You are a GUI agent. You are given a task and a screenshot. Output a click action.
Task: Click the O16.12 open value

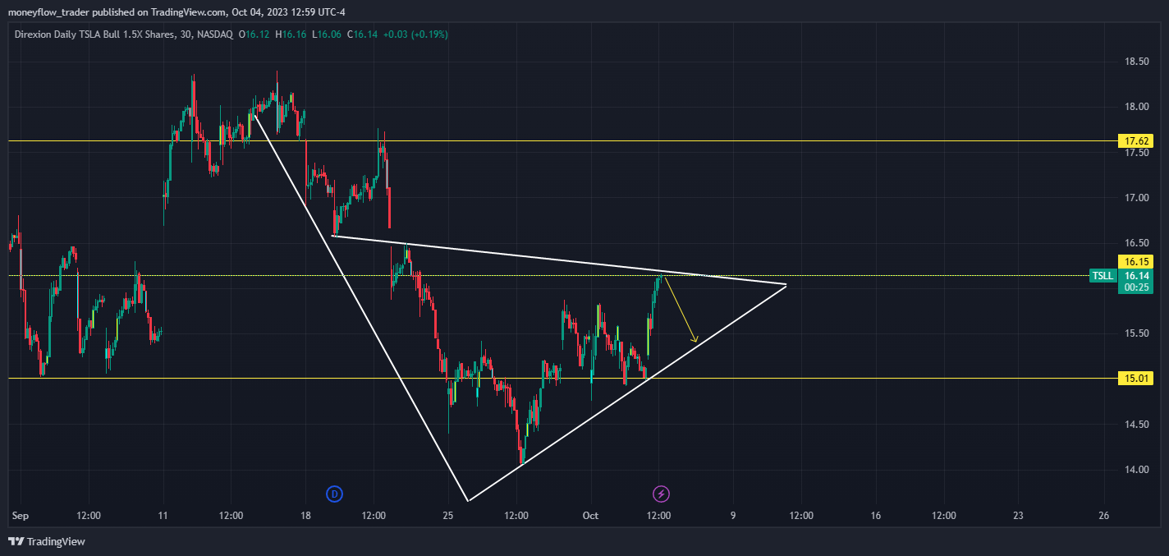click(x=254, y=34)
